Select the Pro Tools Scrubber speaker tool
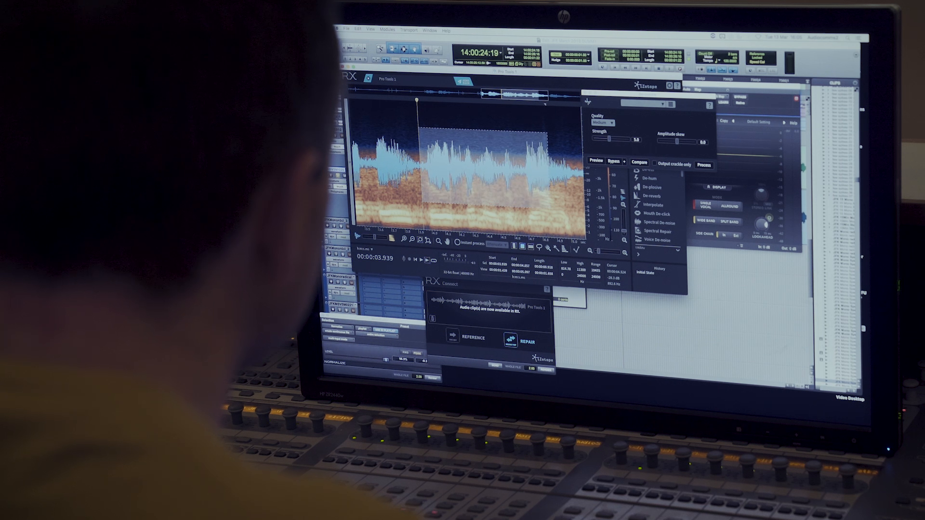Screen dimensions: 925x520 (427, 50)
